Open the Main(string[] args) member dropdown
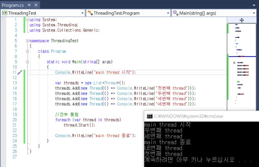Screen dimensions: 259x167 253,13
